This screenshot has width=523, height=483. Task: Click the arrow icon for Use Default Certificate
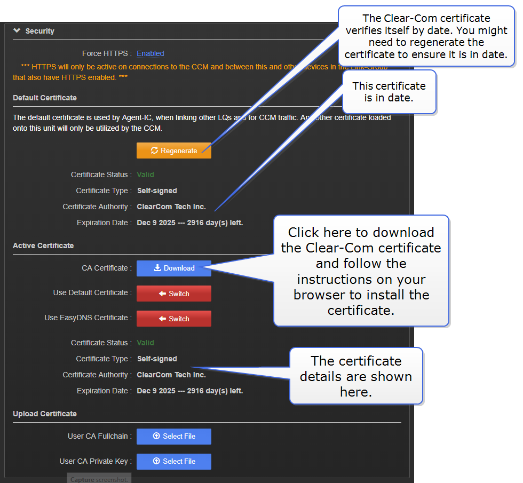(x=162, y=294)
